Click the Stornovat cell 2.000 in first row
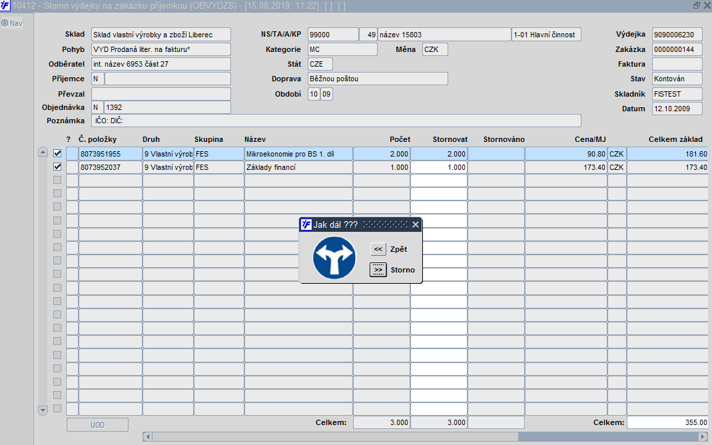 point(439,154)
